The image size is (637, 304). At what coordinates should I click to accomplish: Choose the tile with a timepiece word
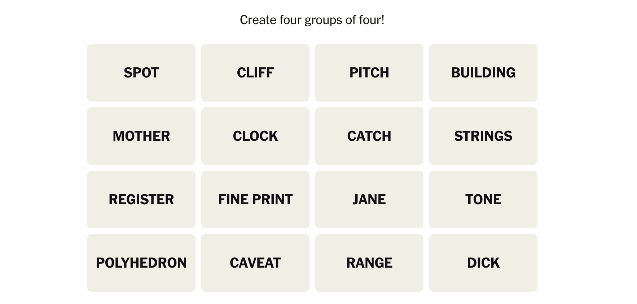pos(255,136)
